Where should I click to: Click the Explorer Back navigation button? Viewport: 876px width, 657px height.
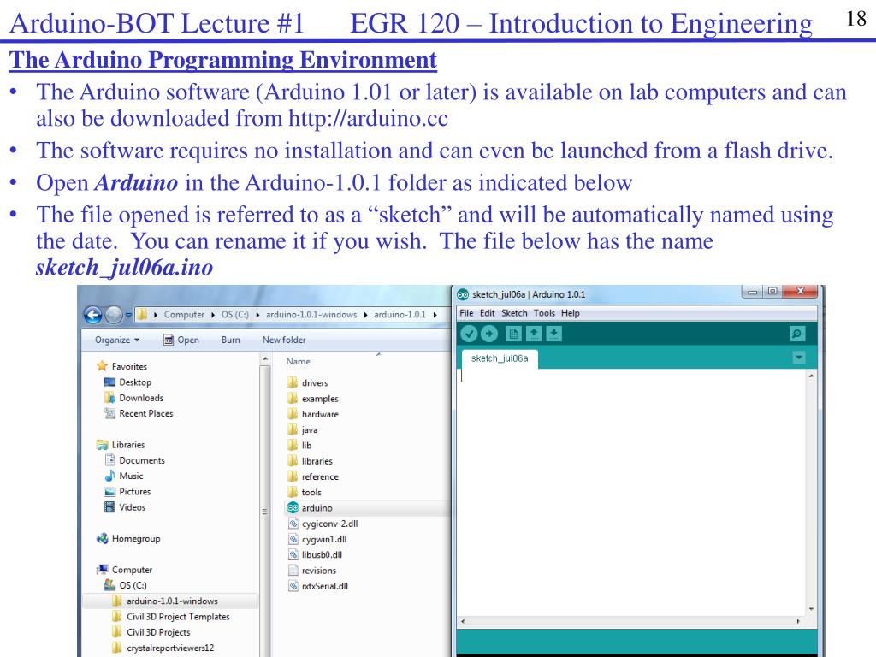(93, 315)
